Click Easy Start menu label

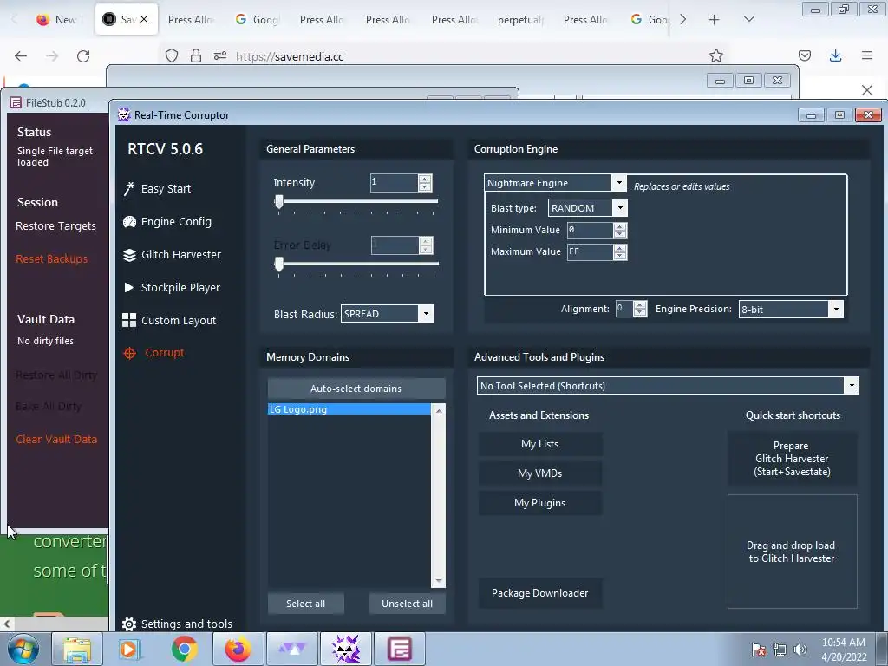pyautogui.click(x=166, y=188)
